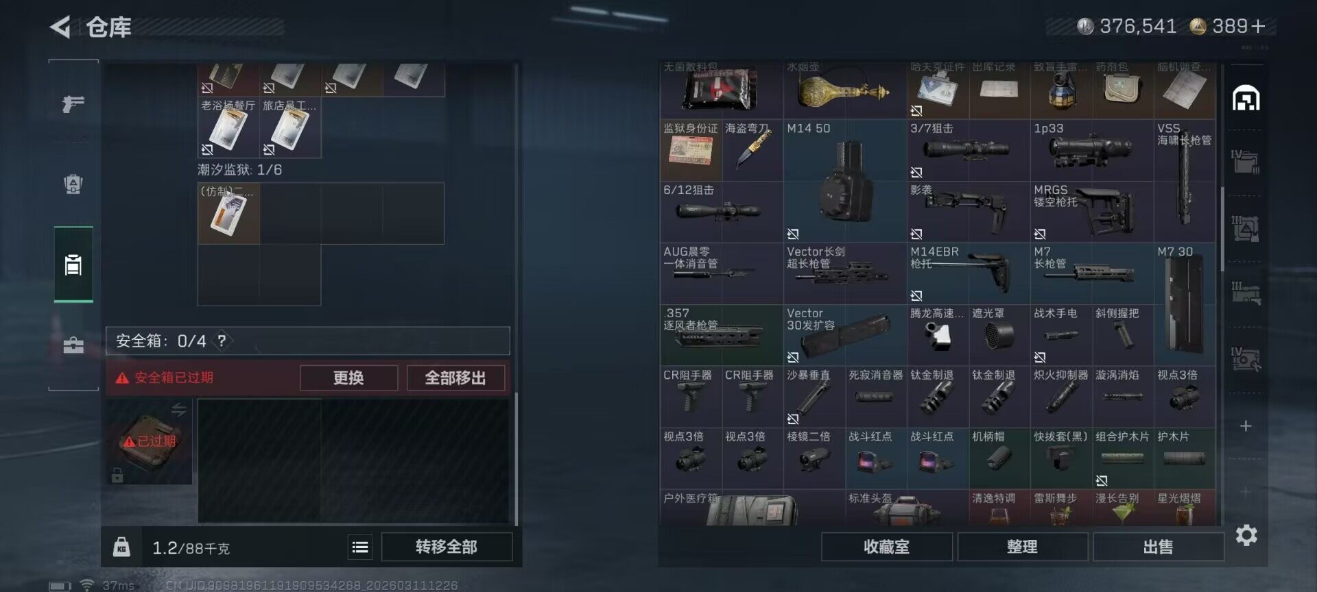Toggle the list view icon beside 转移全部
The width and height of the screenshot is (1317, 592).
point(360,547)
